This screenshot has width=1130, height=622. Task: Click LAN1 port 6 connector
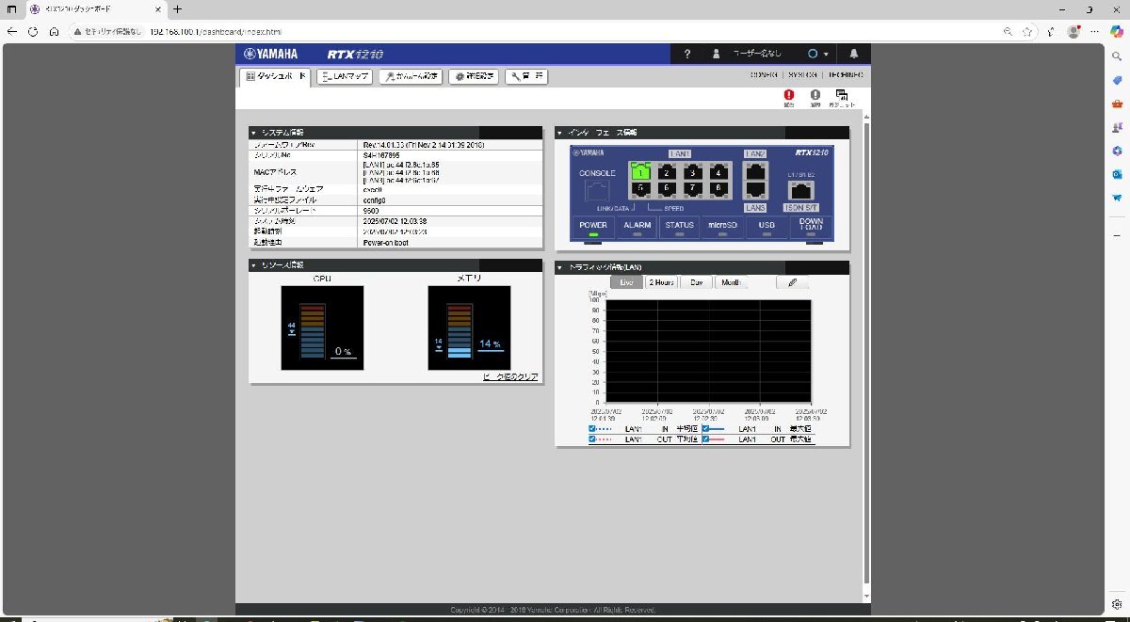coord(668,188)
